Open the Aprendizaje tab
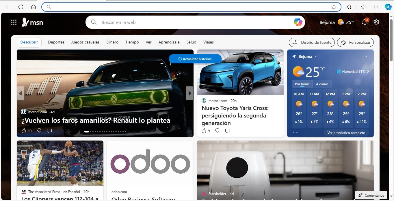394x201 pixels. (169, 42)
